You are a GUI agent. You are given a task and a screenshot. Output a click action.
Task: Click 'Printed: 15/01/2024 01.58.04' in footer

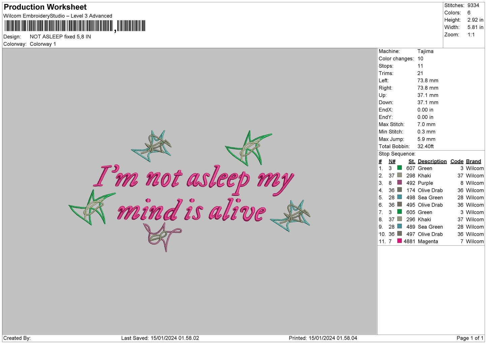click(323, 338)
